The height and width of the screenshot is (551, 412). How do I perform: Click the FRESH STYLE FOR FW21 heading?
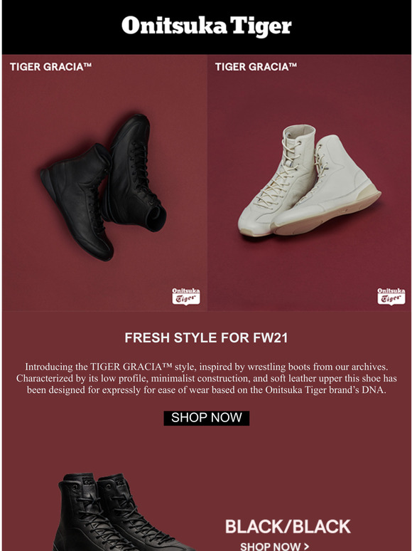[x=206, y=337]
